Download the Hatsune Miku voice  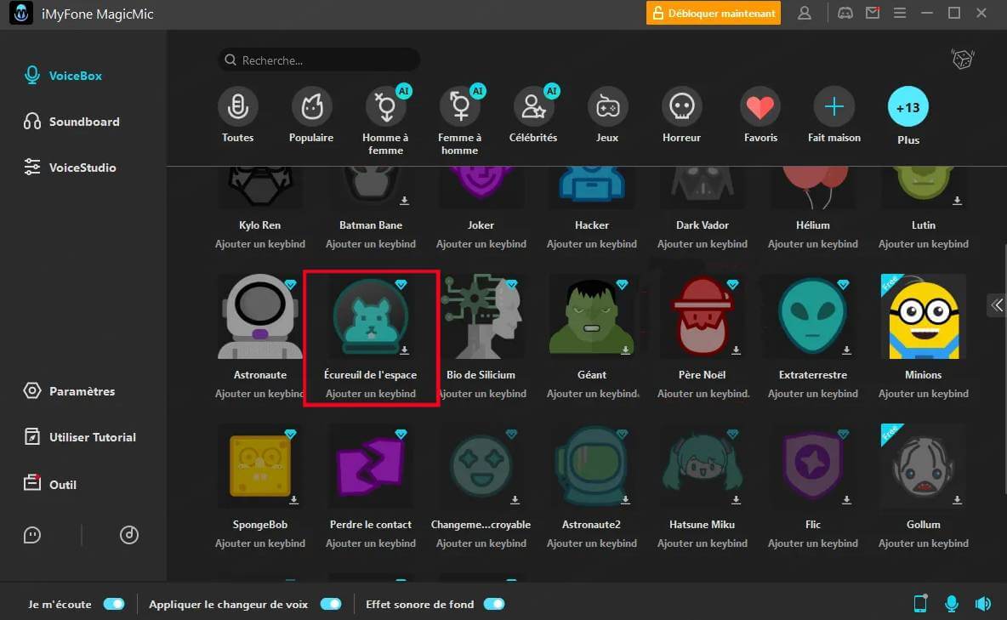coord(736,500)
